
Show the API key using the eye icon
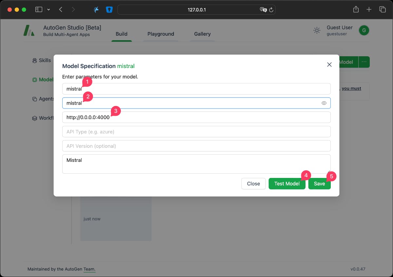[324, 103]
